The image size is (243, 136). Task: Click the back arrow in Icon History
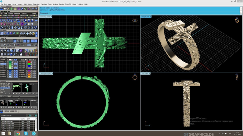tap(33, 9)
